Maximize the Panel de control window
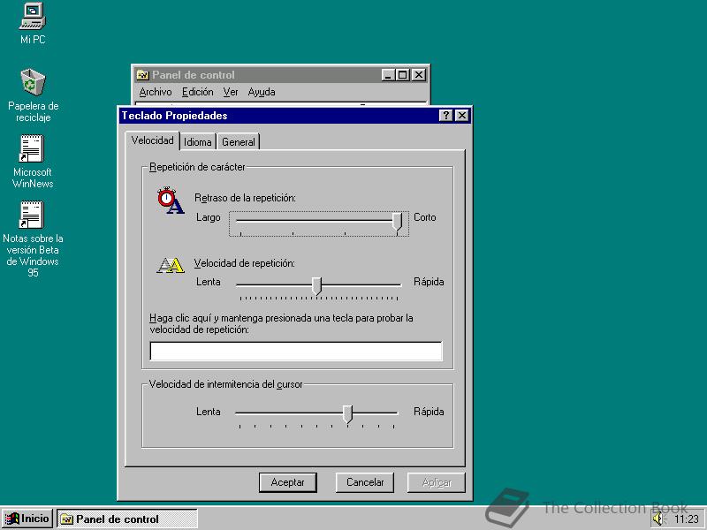The height and width of the screenshot is (530, 707). (x=403, y=75)
